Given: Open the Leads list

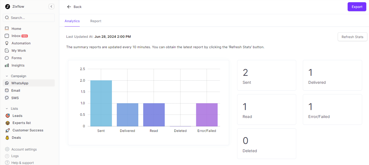Looking at the screenshot, I should [x=17, y=116].
